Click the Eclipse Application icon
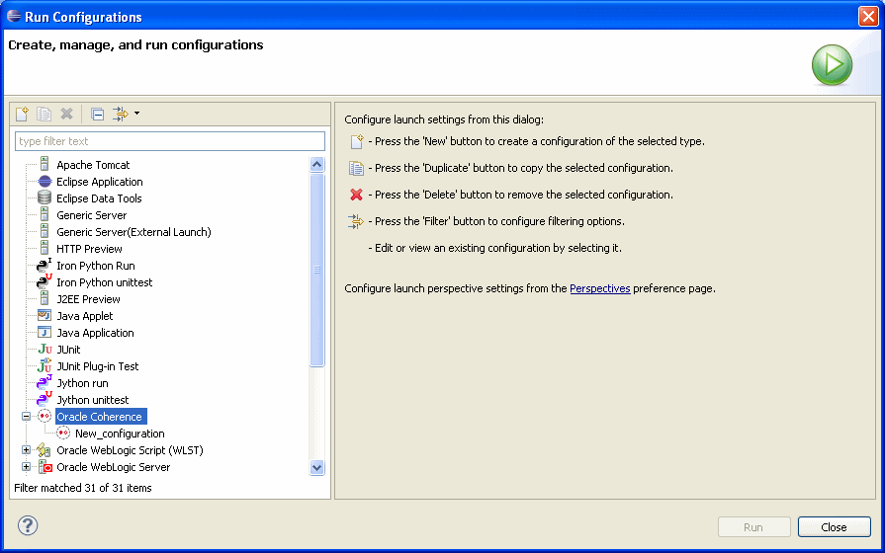 point(44,182)
